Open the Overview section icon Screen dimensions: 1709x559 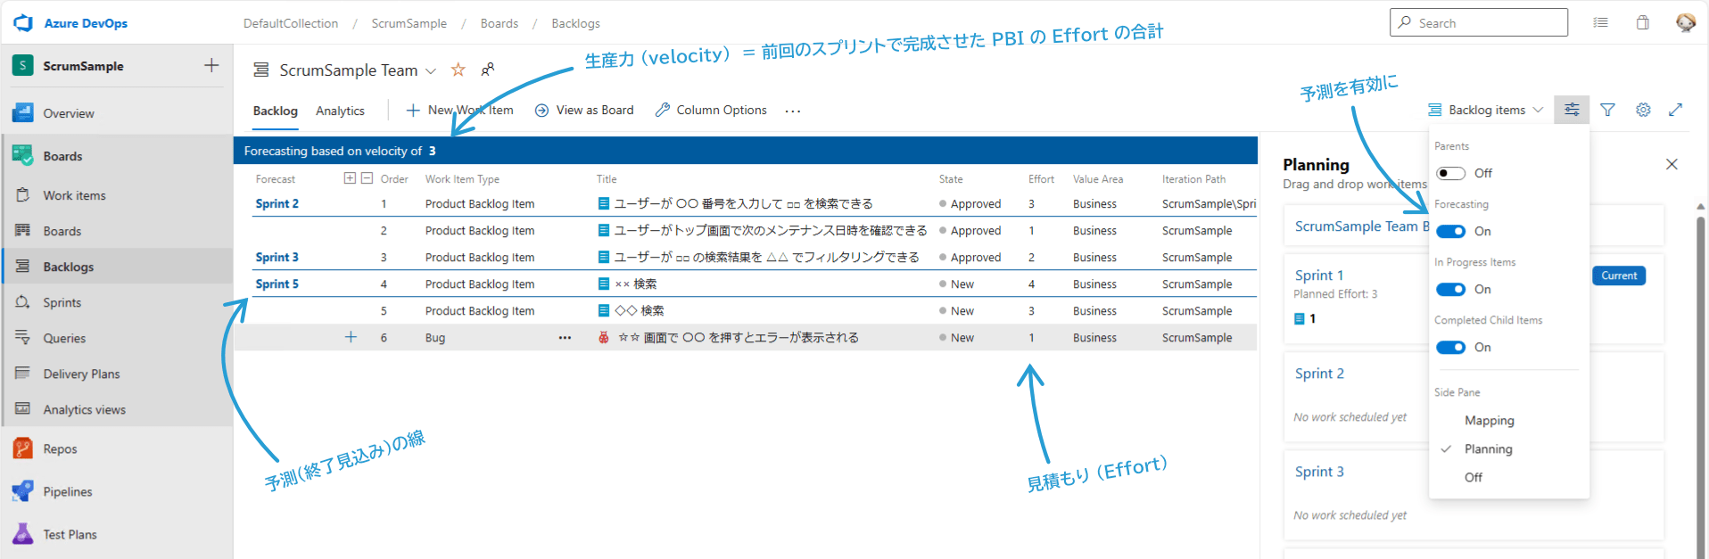click(x=23, y=113)
